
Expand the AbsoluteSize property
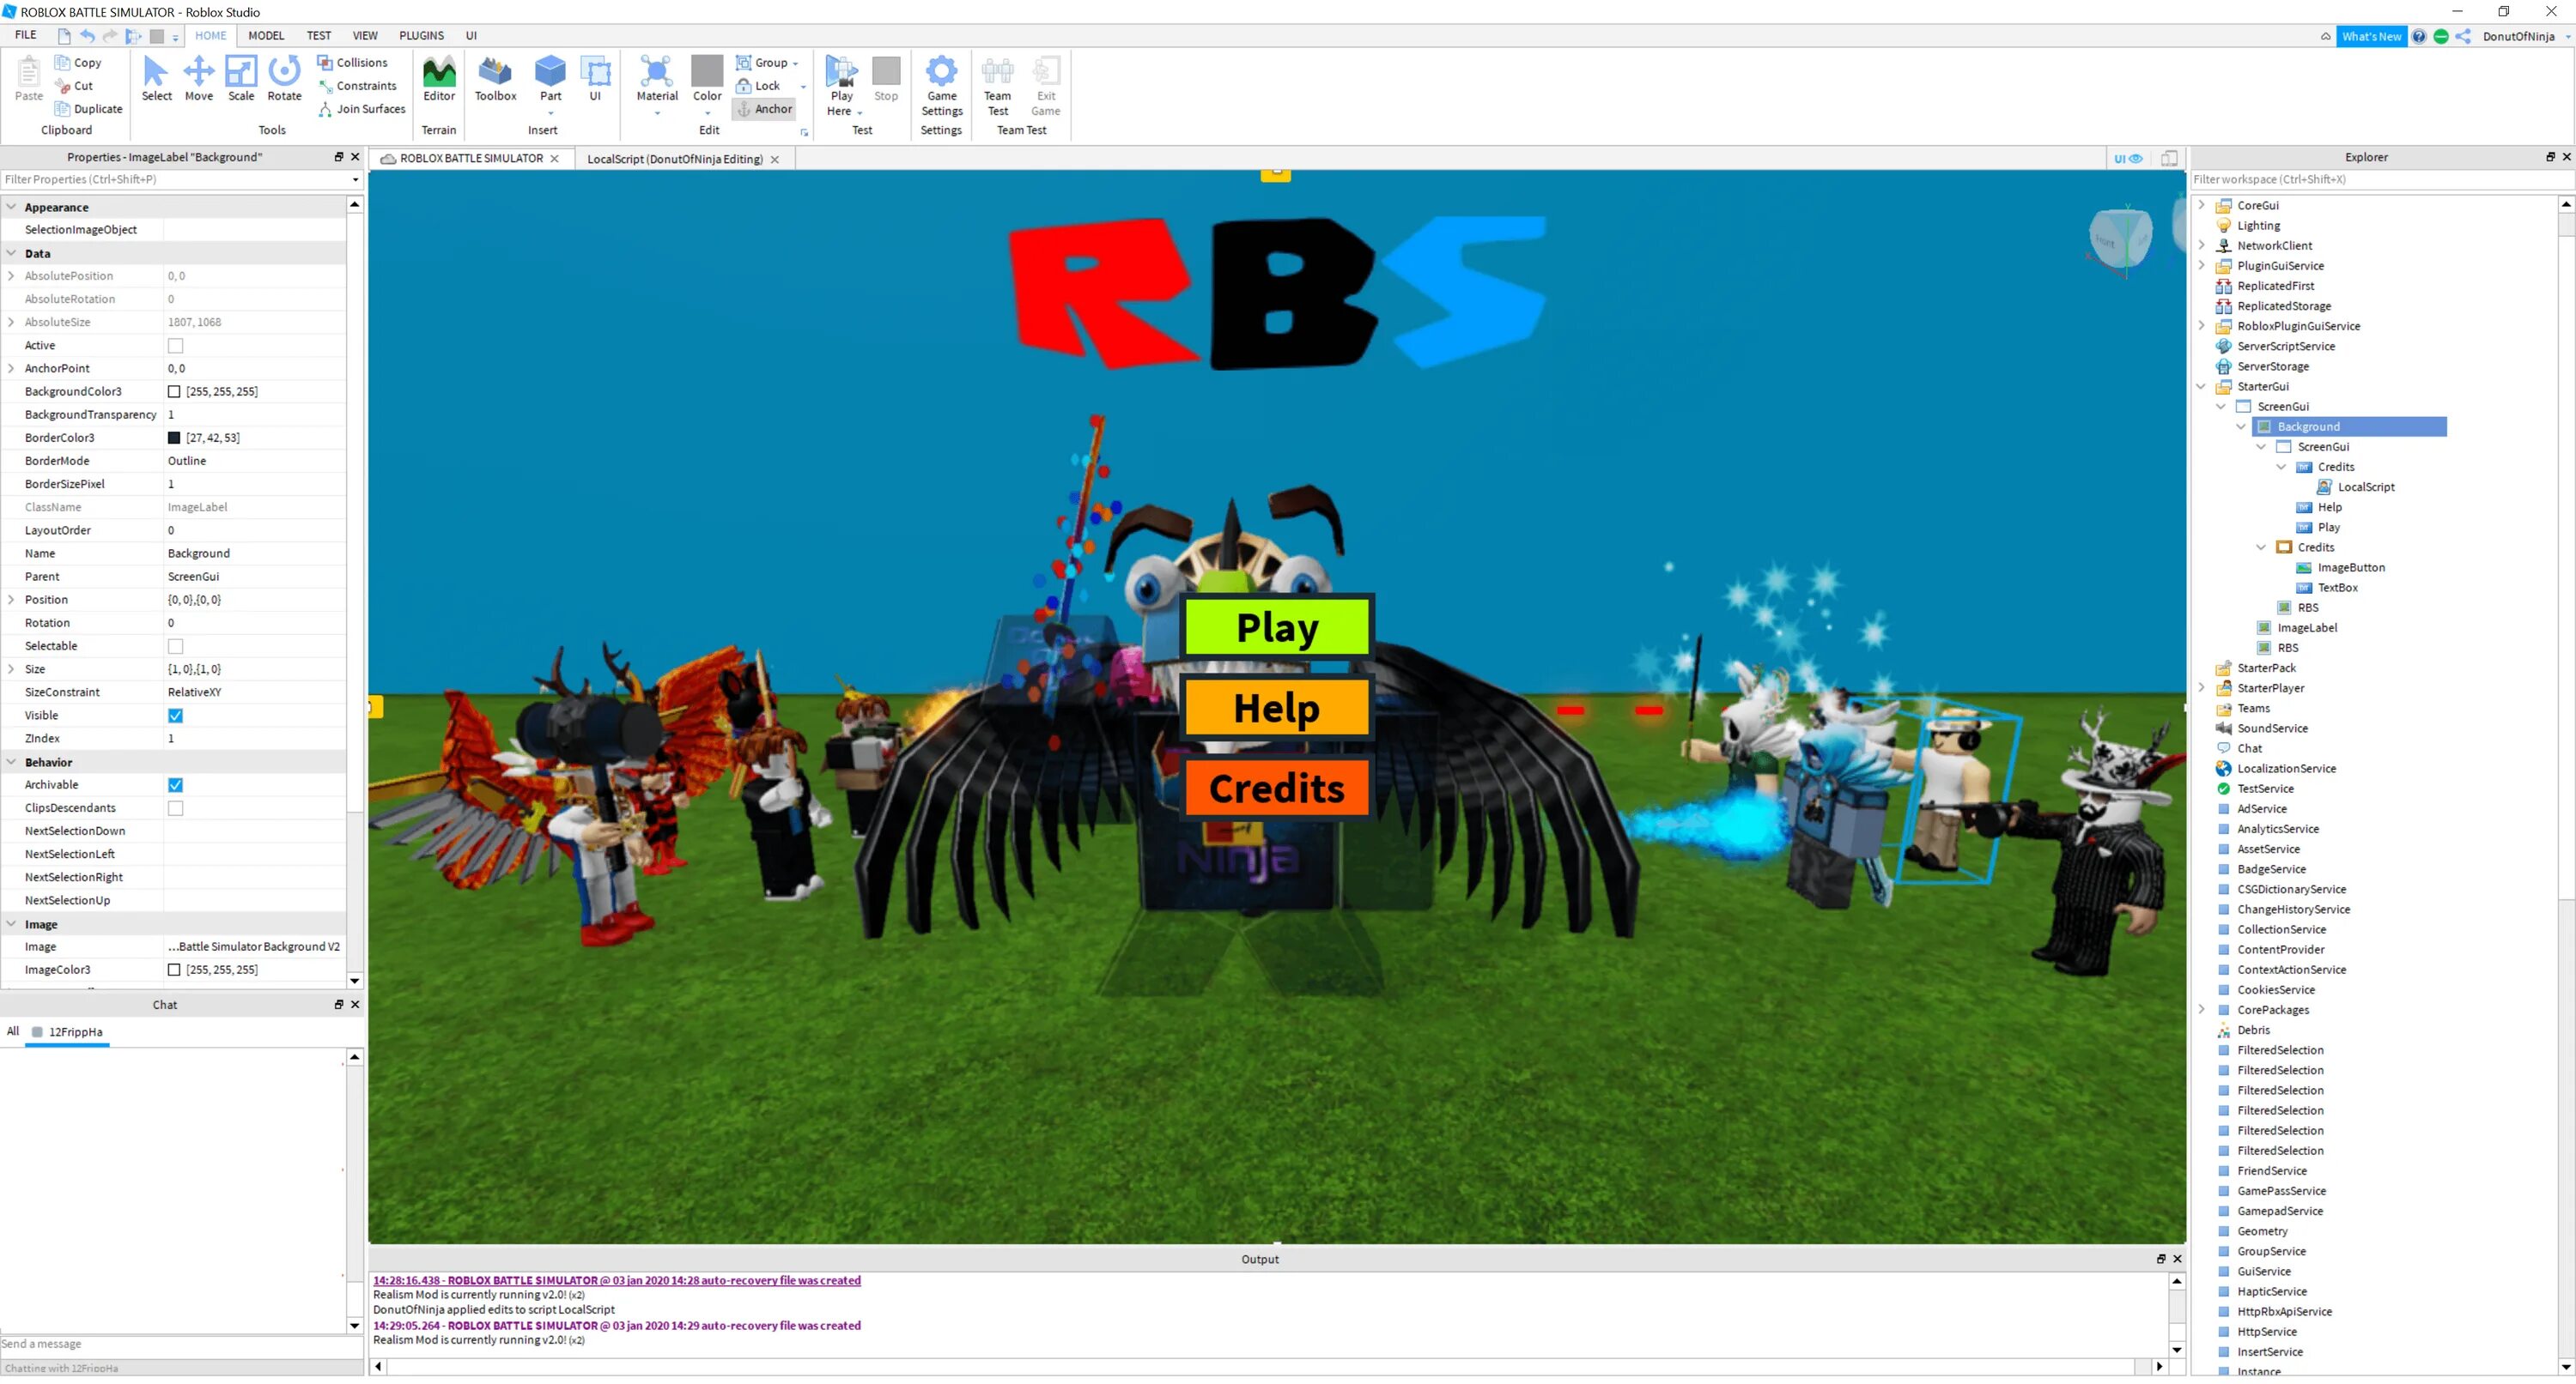click(11, 322)
